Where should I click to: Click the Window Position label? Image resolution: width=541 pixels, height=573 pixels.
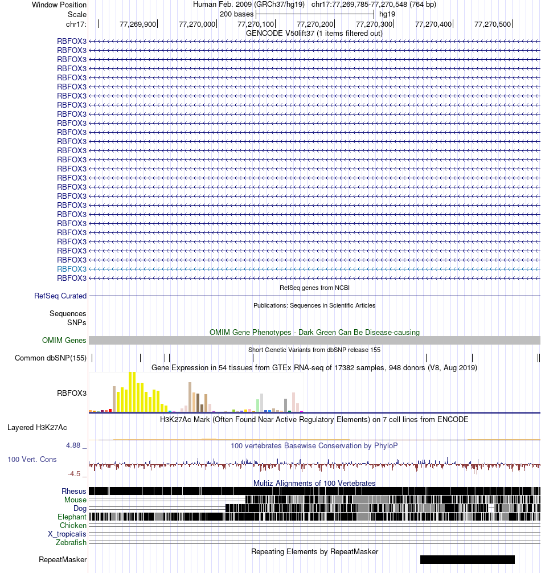(59, 5)
